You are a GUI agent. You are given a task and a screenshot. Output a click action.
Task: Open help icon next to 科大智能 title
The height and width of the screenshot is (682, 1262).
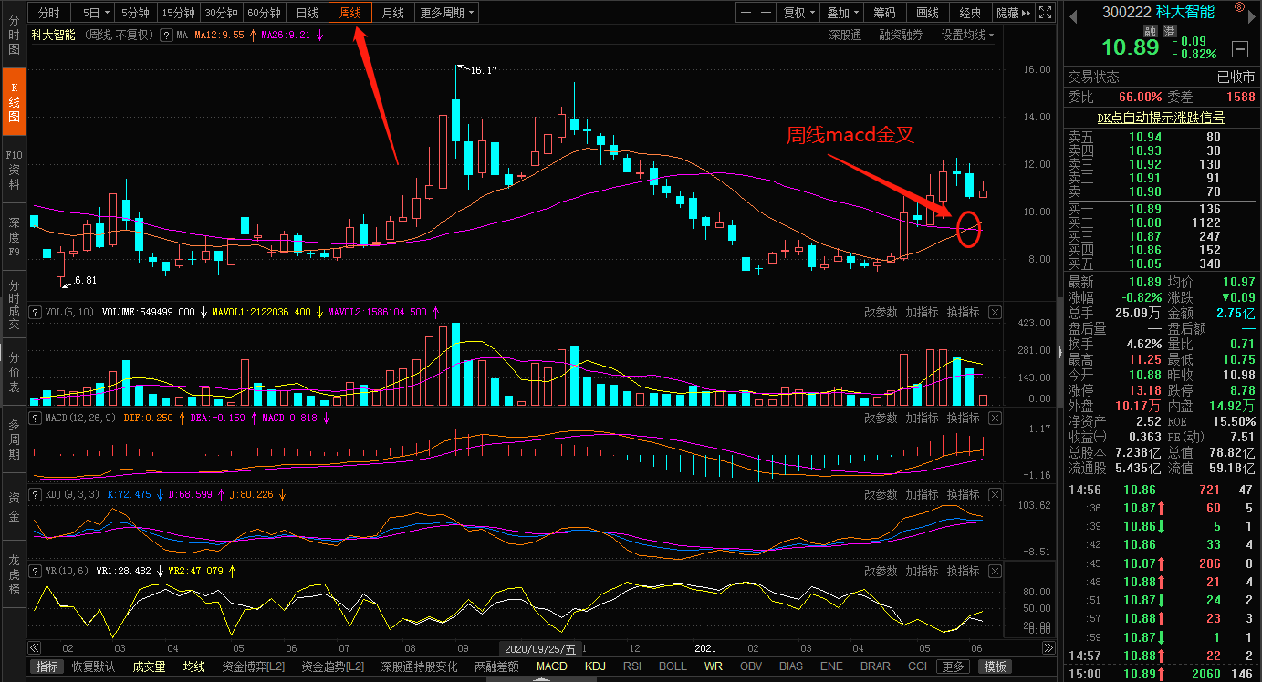coord(166,36)
